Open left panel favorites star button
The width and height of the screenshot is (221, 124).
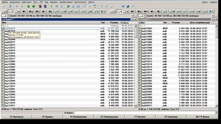pyautogui.click(x=132, y=19)
